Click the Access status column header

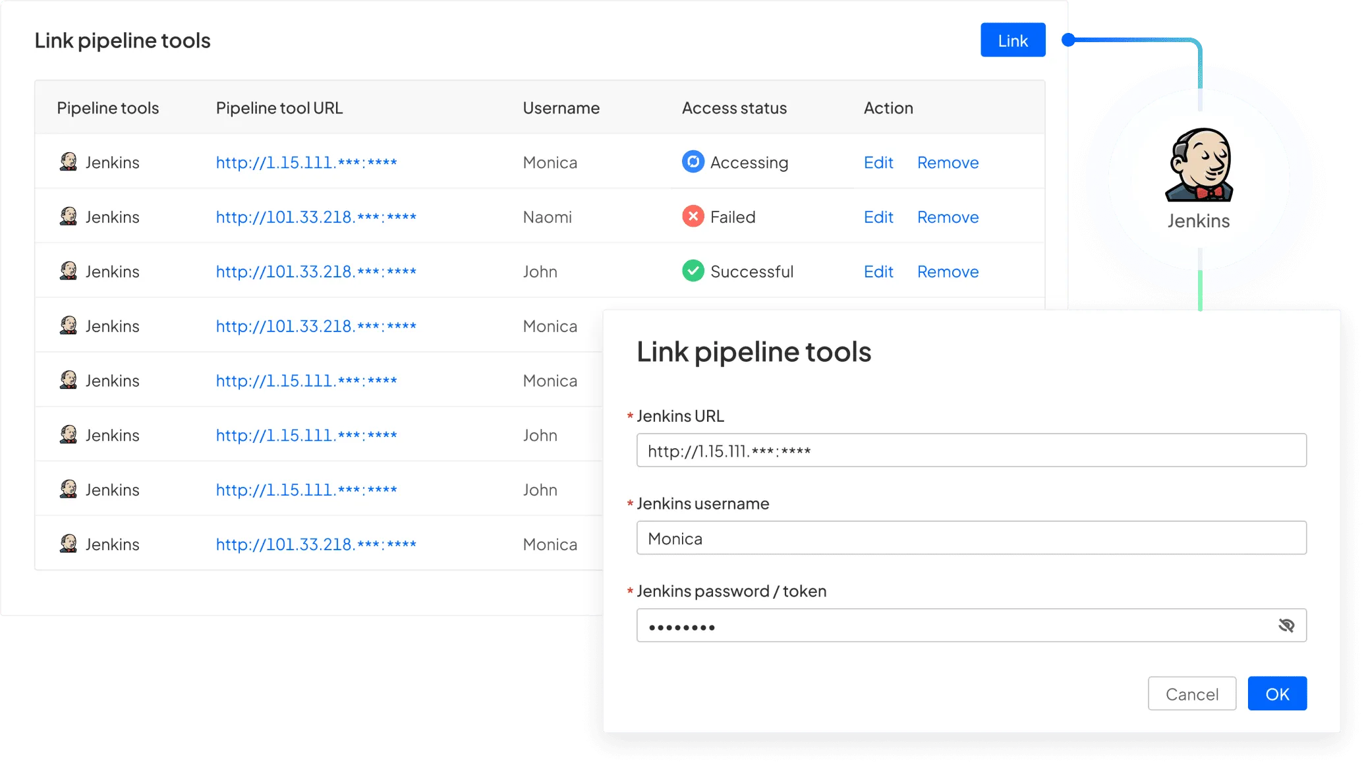coord(734,108)
